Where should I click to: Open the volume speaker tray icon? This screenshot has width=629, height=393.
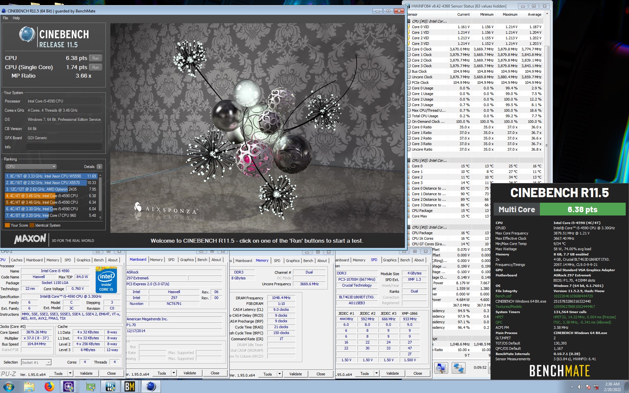580,387
